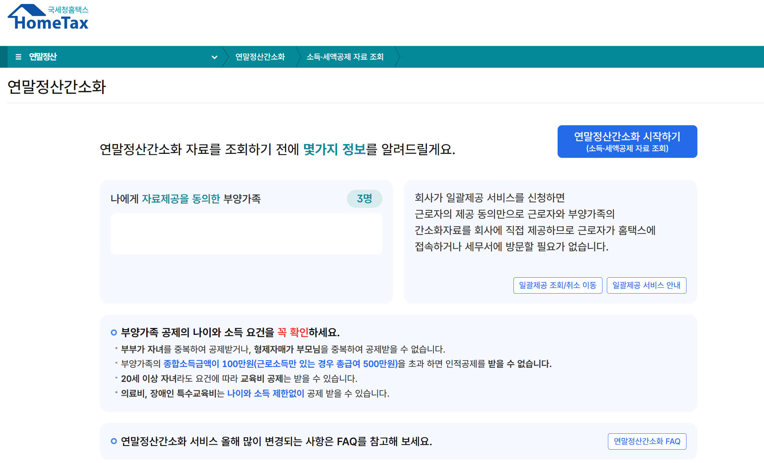The image size is (764, 463).
Task: Open 일괄제공 서비스 안내
Action: pos(646,285)
